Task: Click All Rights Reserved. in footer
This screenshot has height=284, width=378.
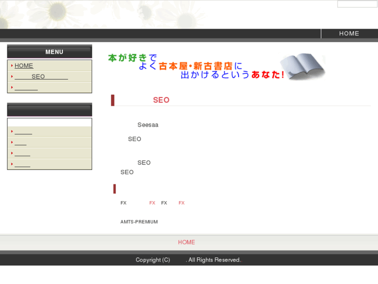Action: coord(214,260)
